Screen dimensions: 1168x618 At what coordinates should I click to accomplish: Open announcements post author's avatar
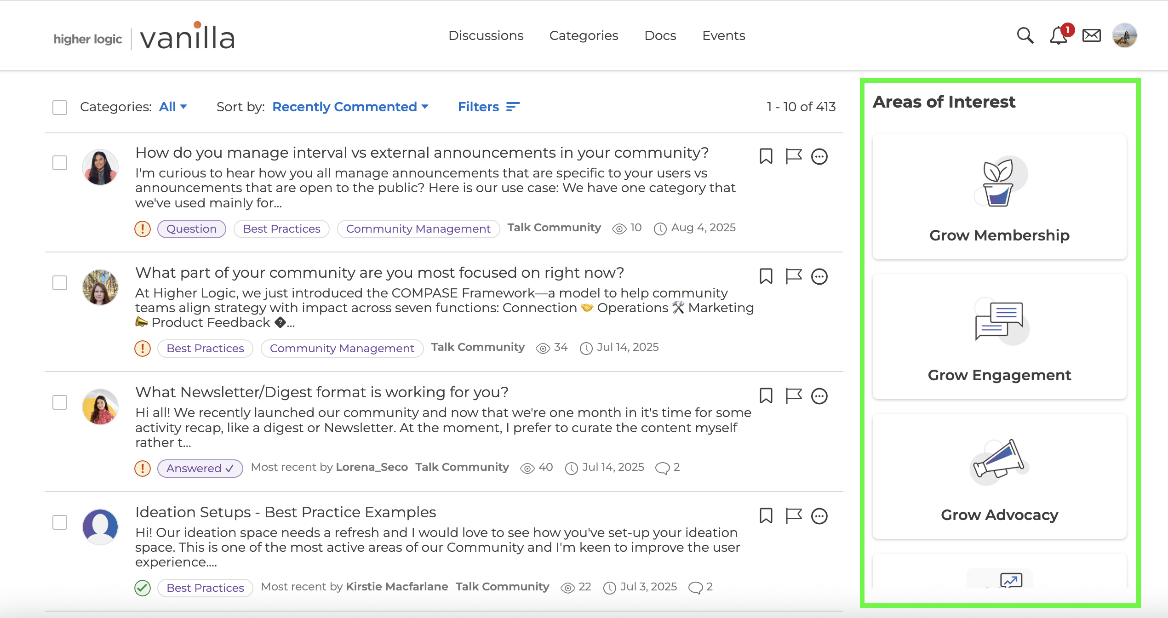100,167
